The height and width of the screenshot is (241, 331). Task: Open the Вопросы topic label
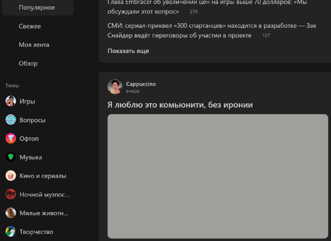click(x=33, y=120)
